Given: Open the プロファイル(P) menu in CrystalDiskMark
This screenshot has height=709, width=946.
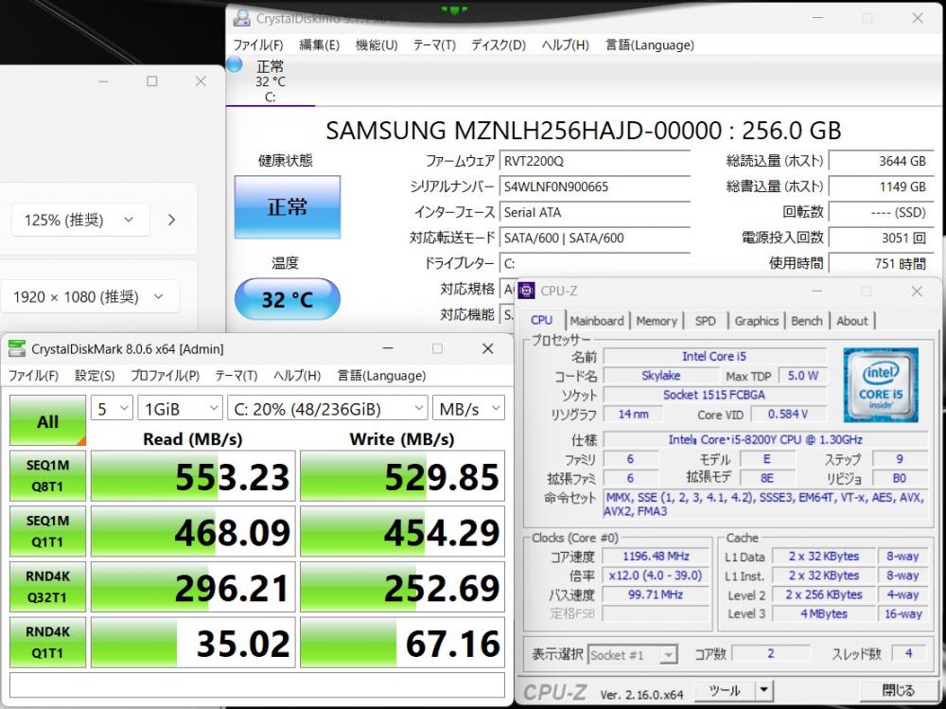Looking at the screenshot, I should [x=165, y=376].
